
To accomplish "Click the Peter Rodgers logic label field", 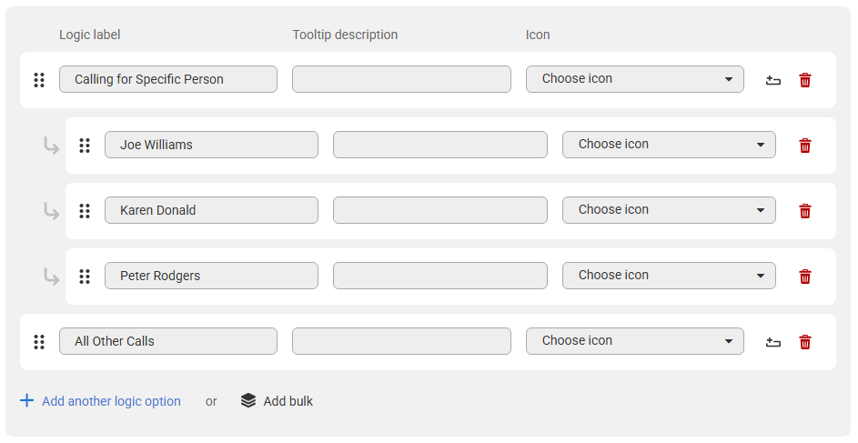I will pos(211,276).
